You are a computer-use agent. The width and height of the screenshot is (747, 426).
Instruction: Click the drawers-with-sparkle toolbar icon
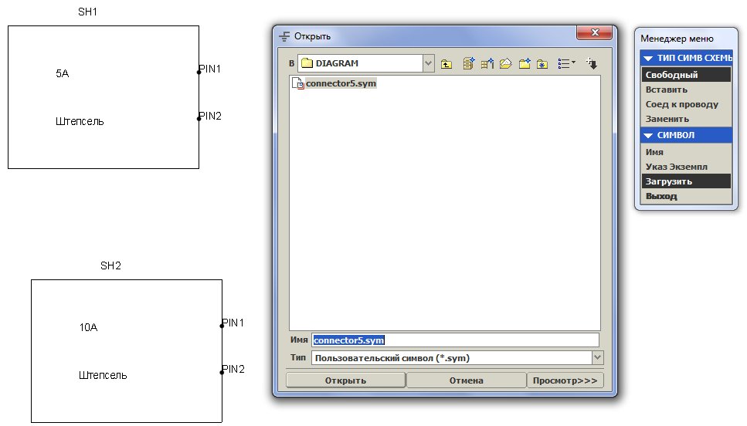tap(487, 63)
